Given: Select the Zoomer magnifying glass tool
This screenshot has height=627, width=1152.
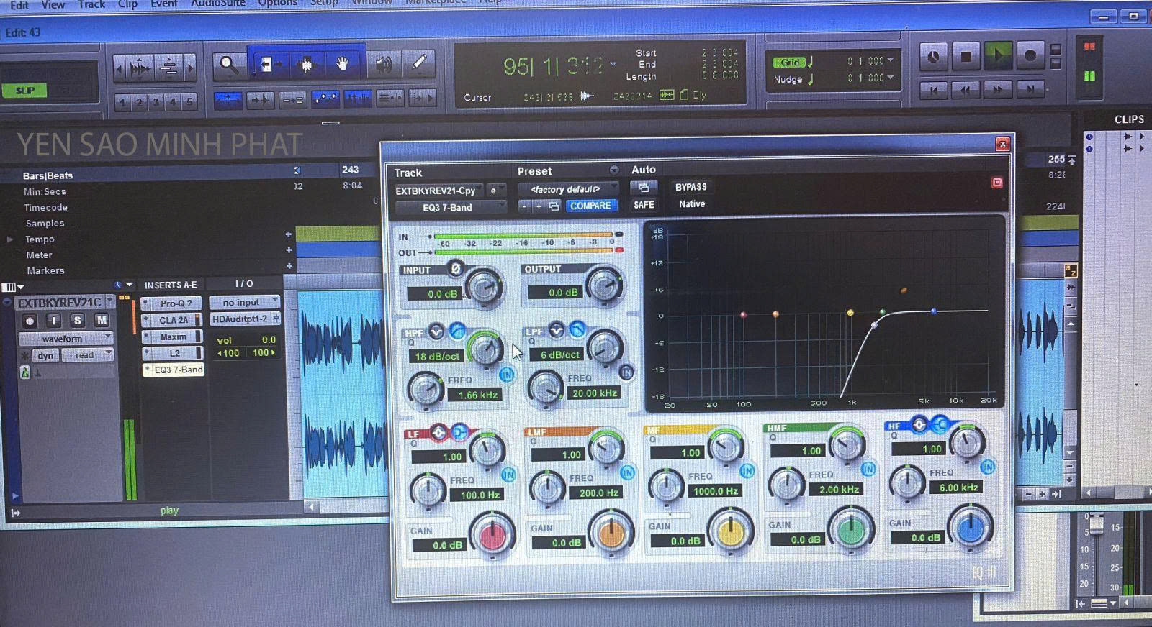Looking at the screenshot, I should pyautogui.click(x=229, y=65).
